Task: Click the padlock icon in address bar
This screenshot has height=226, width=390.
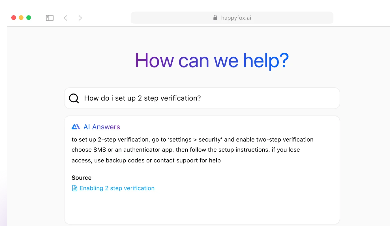Action: pyautogui.click(x=215, y=18)
